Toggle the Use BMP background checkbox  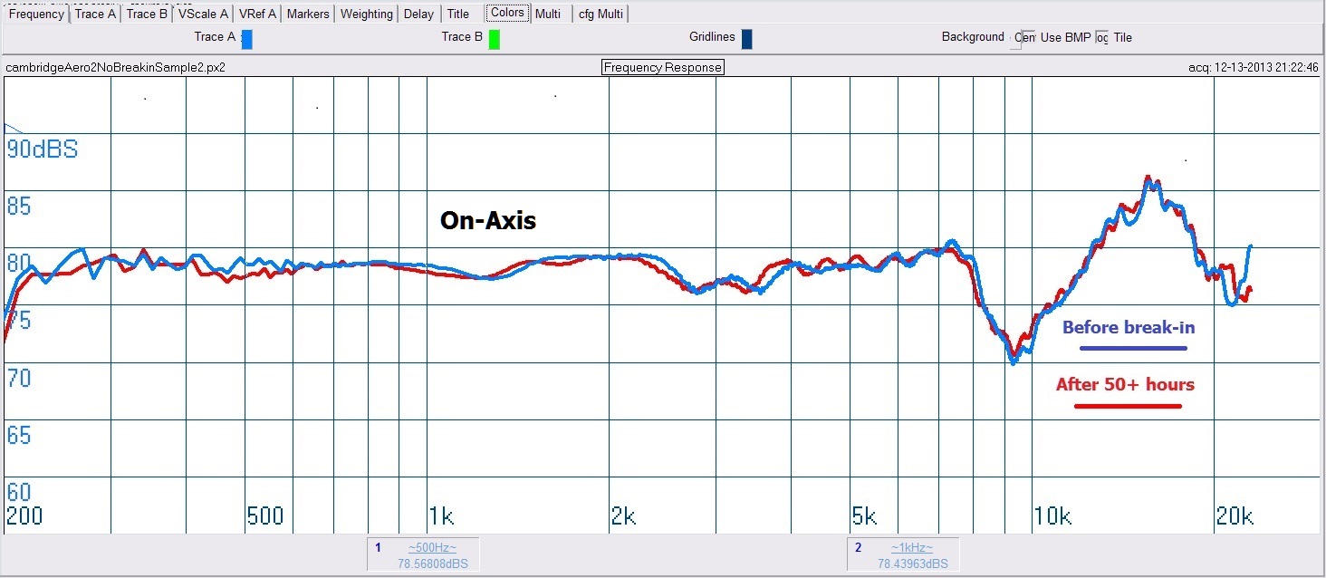[1024, 38]
